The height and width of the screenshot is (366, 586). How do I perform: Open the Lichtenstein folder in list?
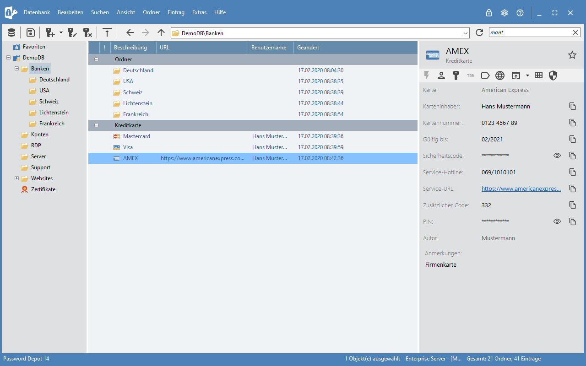click(x=137, y=103)
